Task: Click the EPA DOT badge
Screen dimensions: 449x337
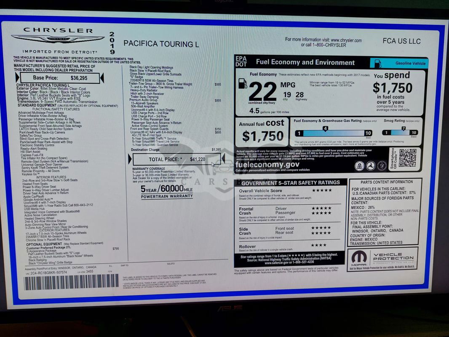Action: pos(241,62)
